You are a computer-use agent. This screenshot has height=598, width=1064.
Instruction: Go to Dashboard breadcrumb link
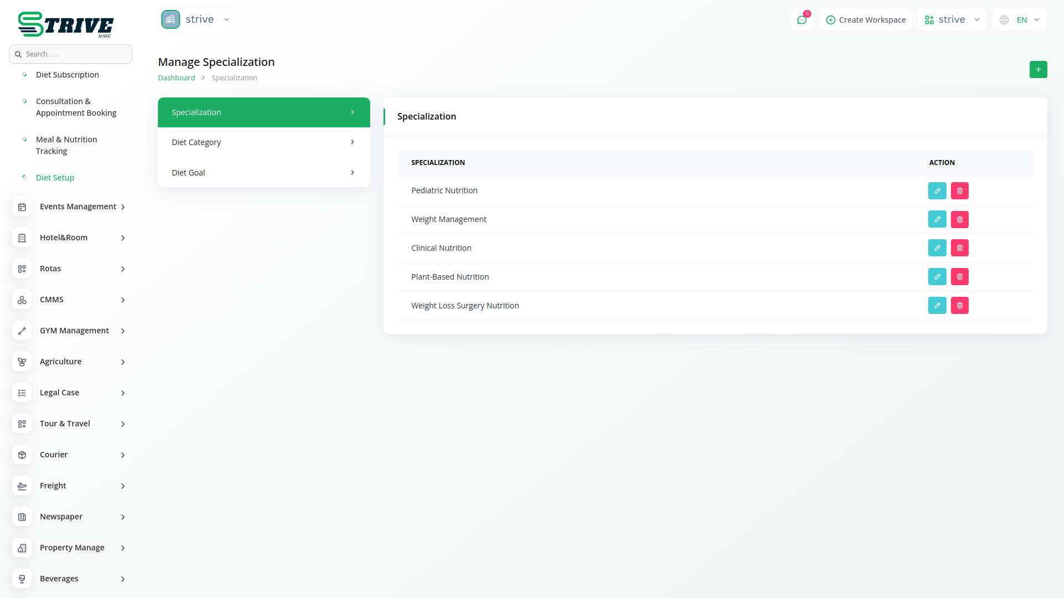pos(176,78)
